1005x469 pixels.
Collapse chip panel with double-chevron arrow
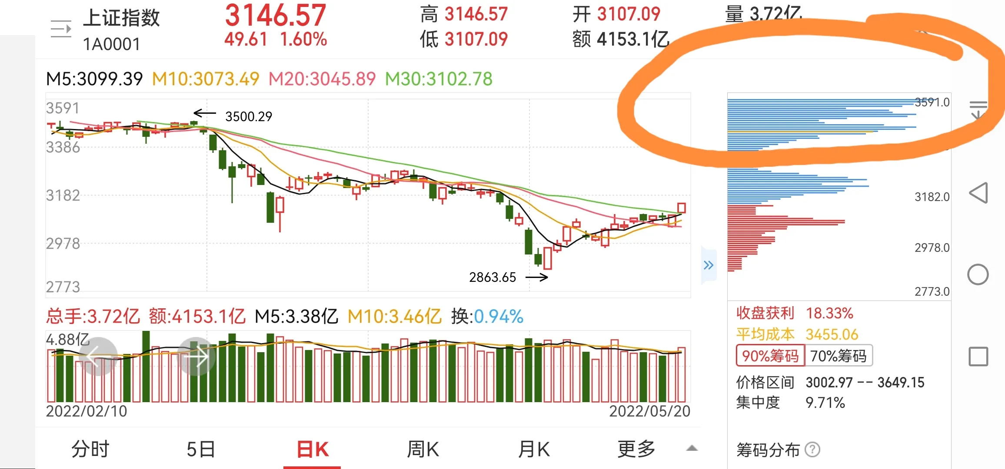709,265
